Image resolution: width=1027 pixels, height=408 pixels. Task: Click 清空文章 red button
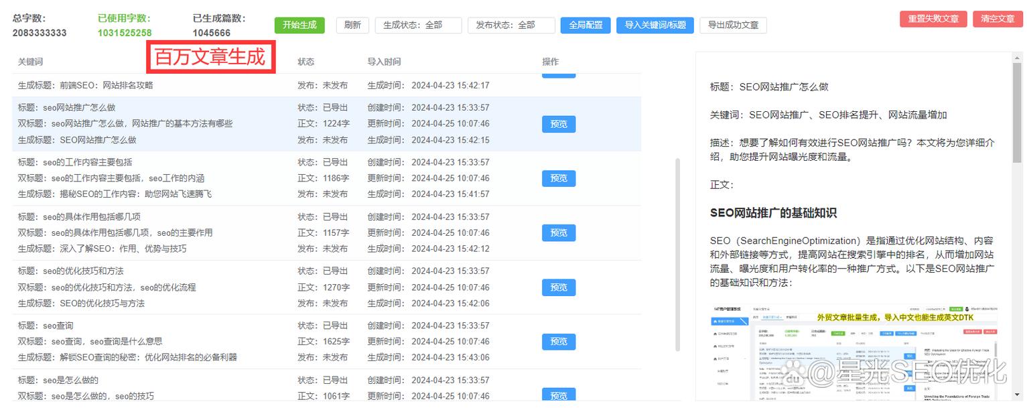pyautogui.click(x=998, y=19)
